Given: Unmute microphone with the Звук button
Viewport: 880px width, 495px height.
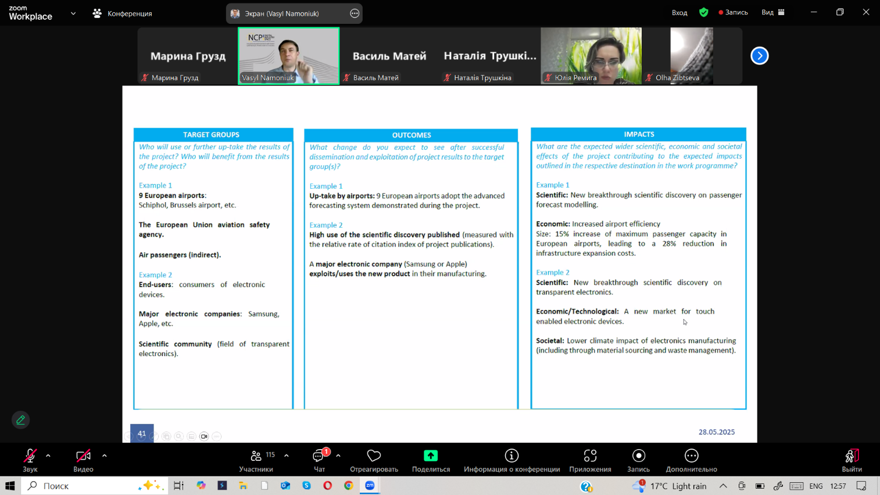Looking at the screenshot, I should click(30, 460).
